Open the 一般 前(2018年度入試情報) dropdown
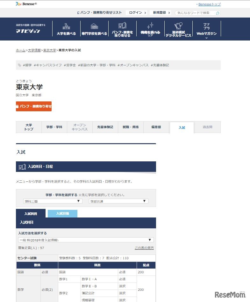The image size is (250, 302). click(x=86, y=240)
